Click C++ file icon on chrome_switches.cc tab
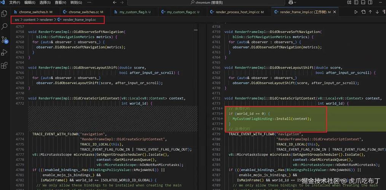This screenshot has width=386, height=190. point(65,12)
